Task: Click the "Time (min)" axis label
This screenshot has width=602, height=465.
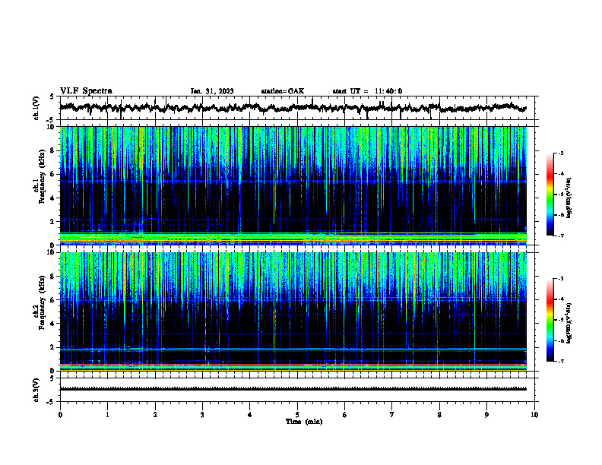Action: click(304, 422)
